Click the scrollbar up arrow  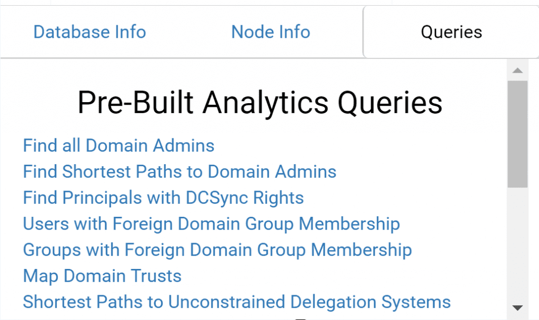coord(517,71)
